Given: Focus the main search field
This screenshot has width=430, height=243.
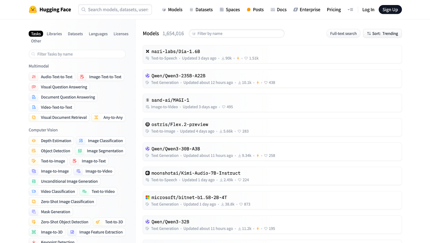Looking at the screenshot, I should (115, 9).
